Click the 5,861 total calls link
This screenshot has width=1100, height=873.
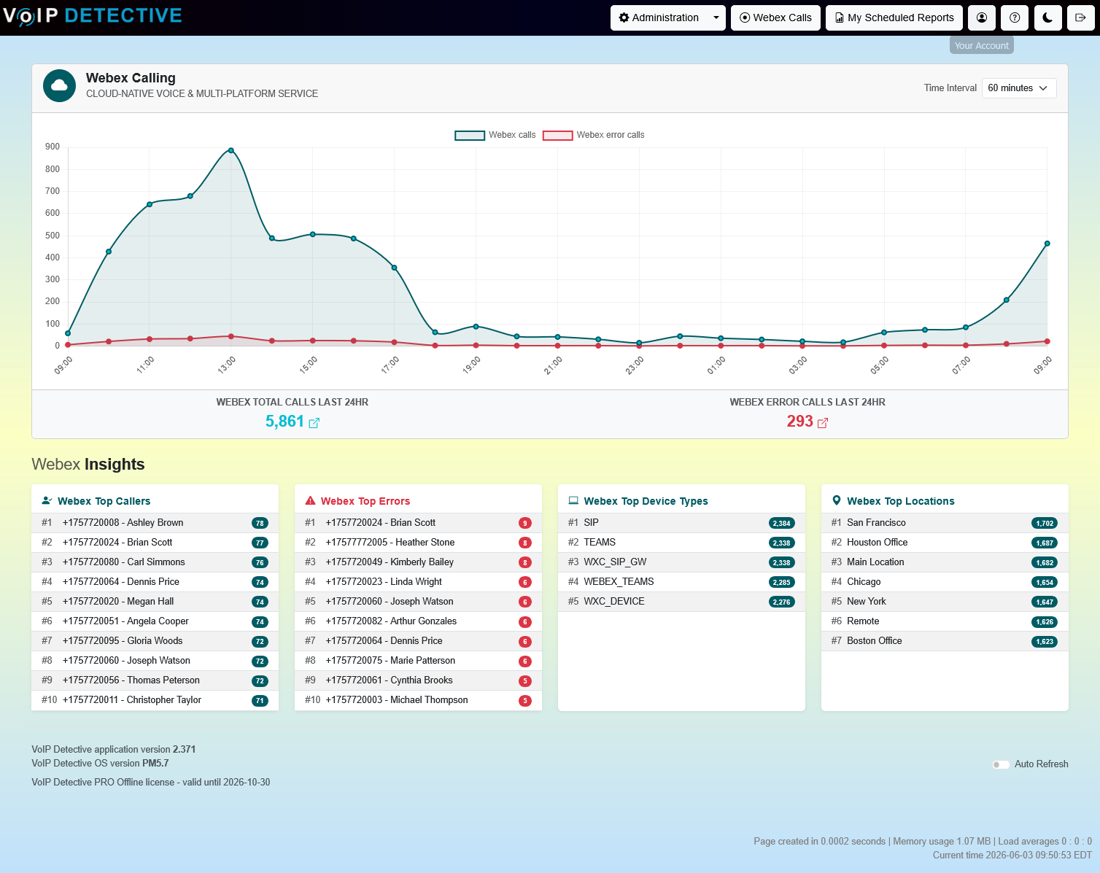coord(284,422)
